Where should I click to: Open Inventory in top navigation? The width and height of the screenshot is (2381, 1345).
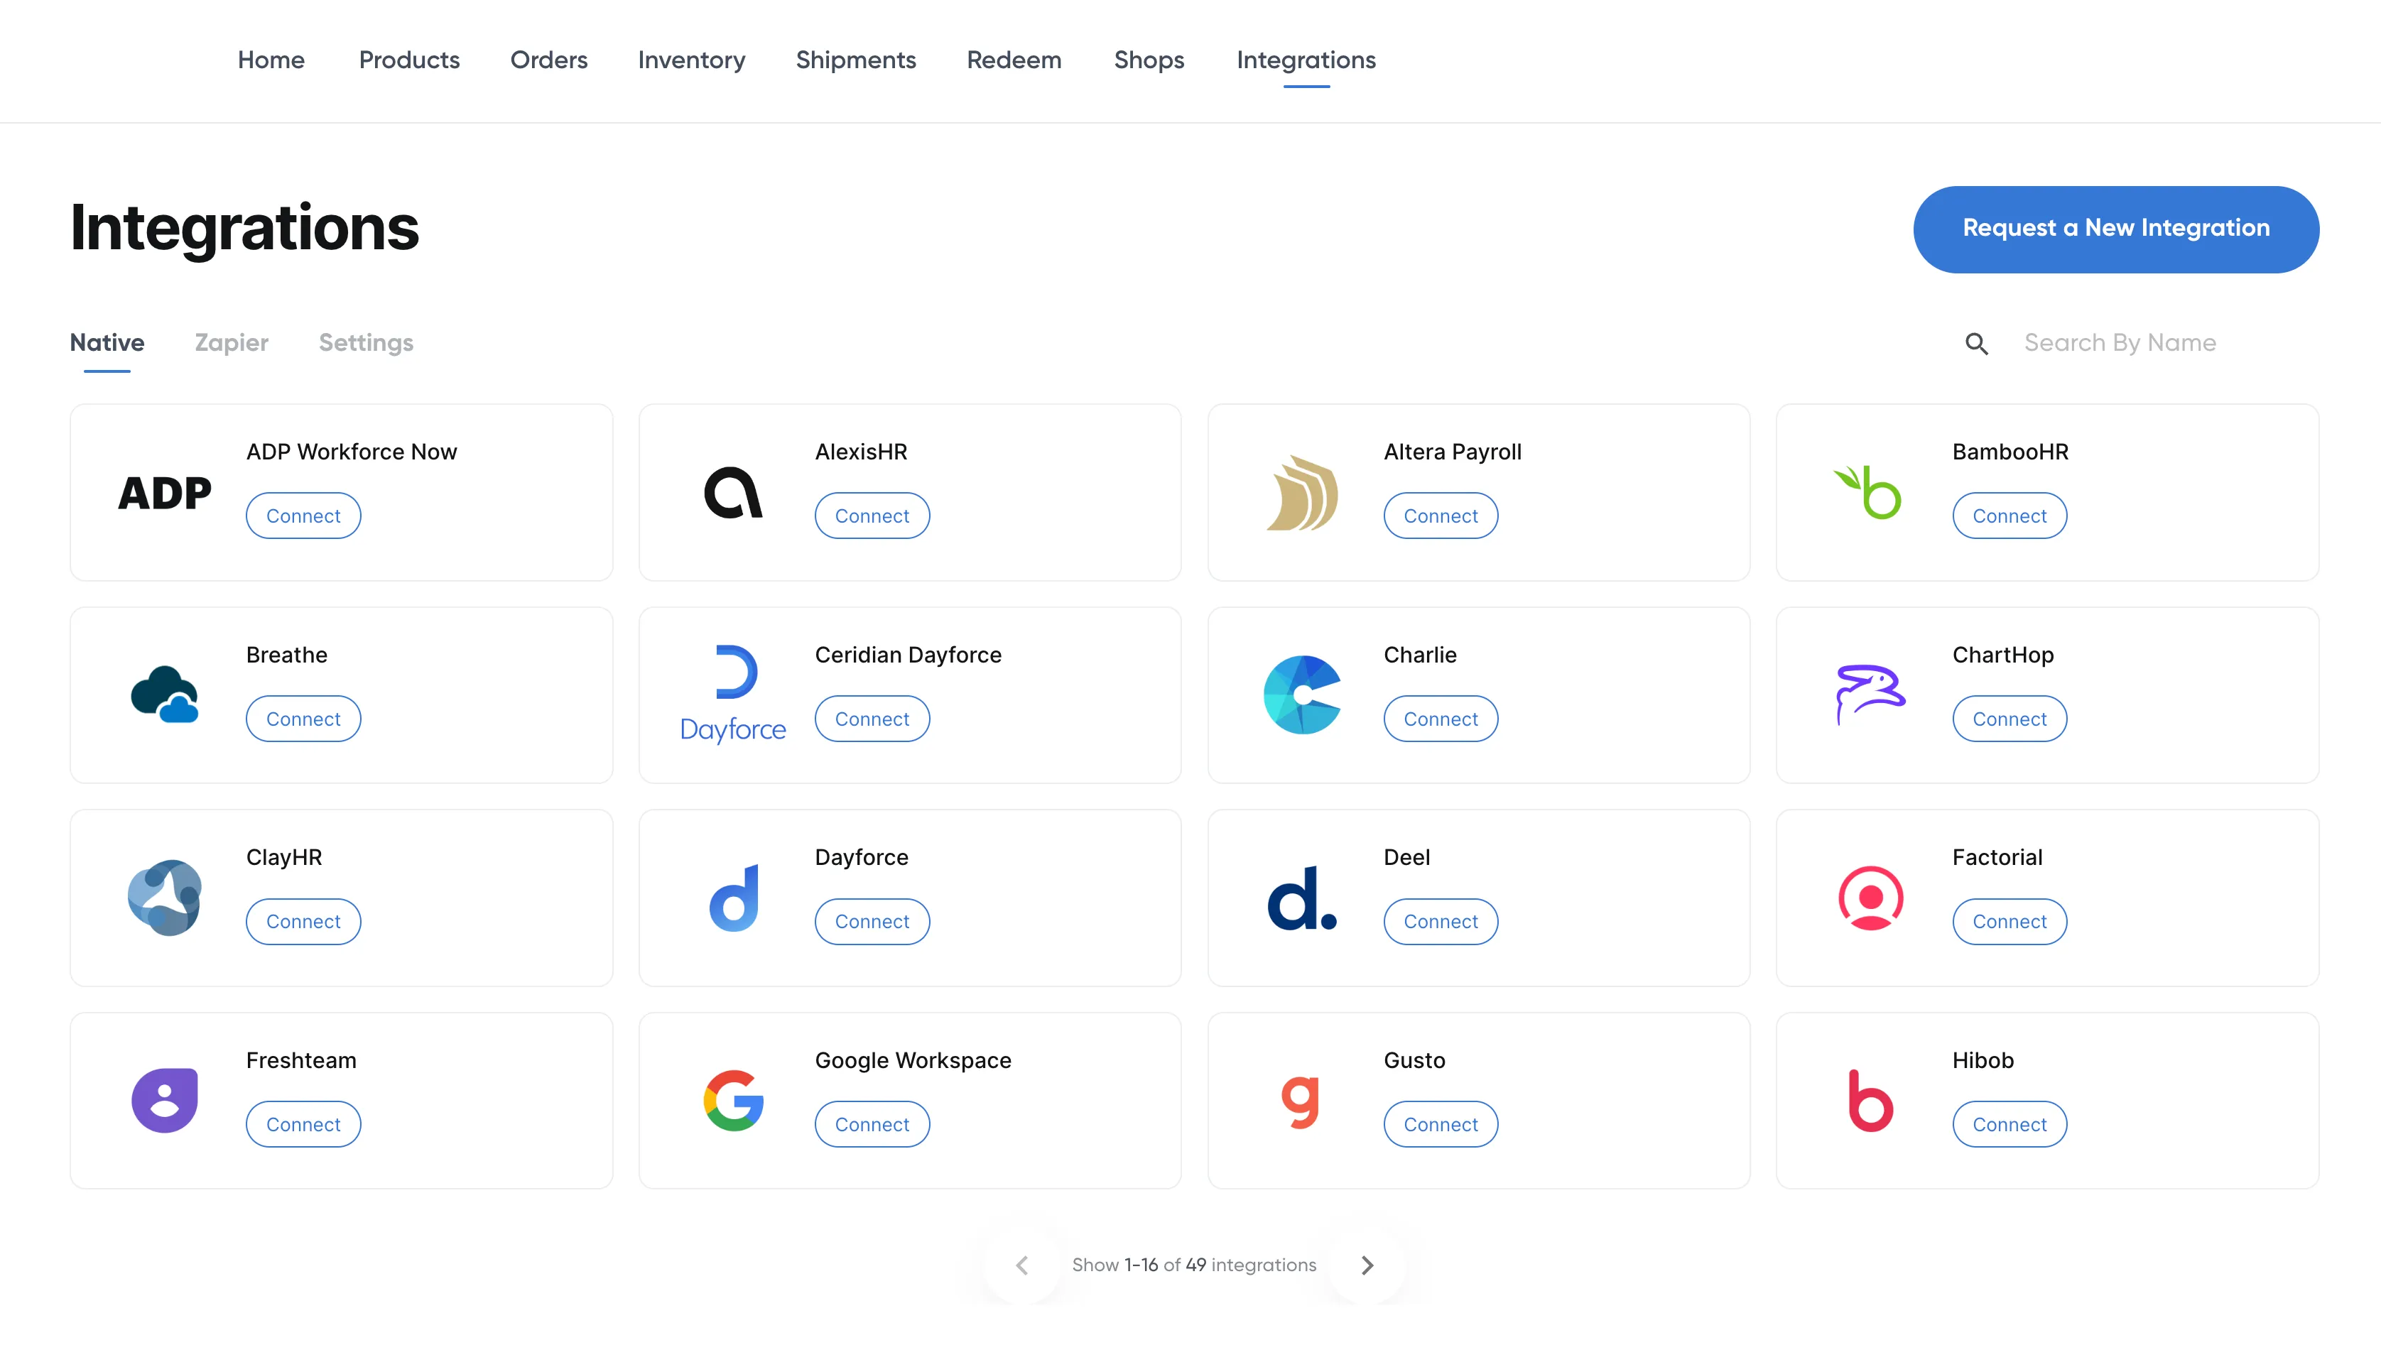point(690,60)
